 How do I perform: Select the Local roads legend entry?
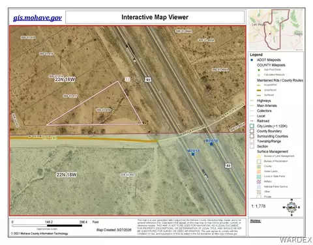click(261, 116)
